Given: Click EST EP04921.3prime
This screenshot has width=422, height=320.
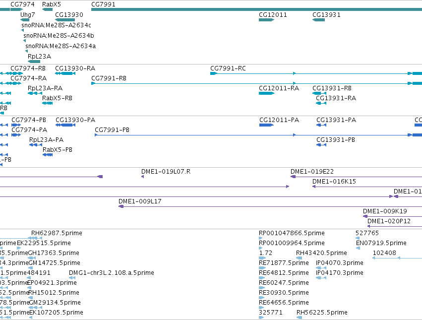Looking at the screenshot, I should coord(52,283).
